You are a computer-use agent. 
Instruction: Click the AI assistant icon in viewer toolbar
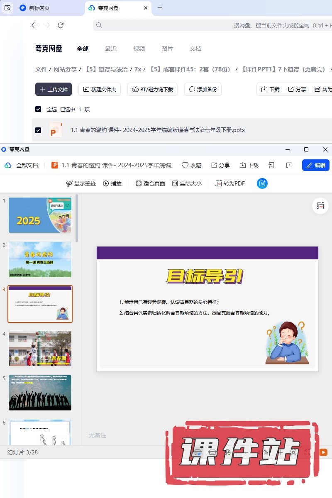[262, 183]
